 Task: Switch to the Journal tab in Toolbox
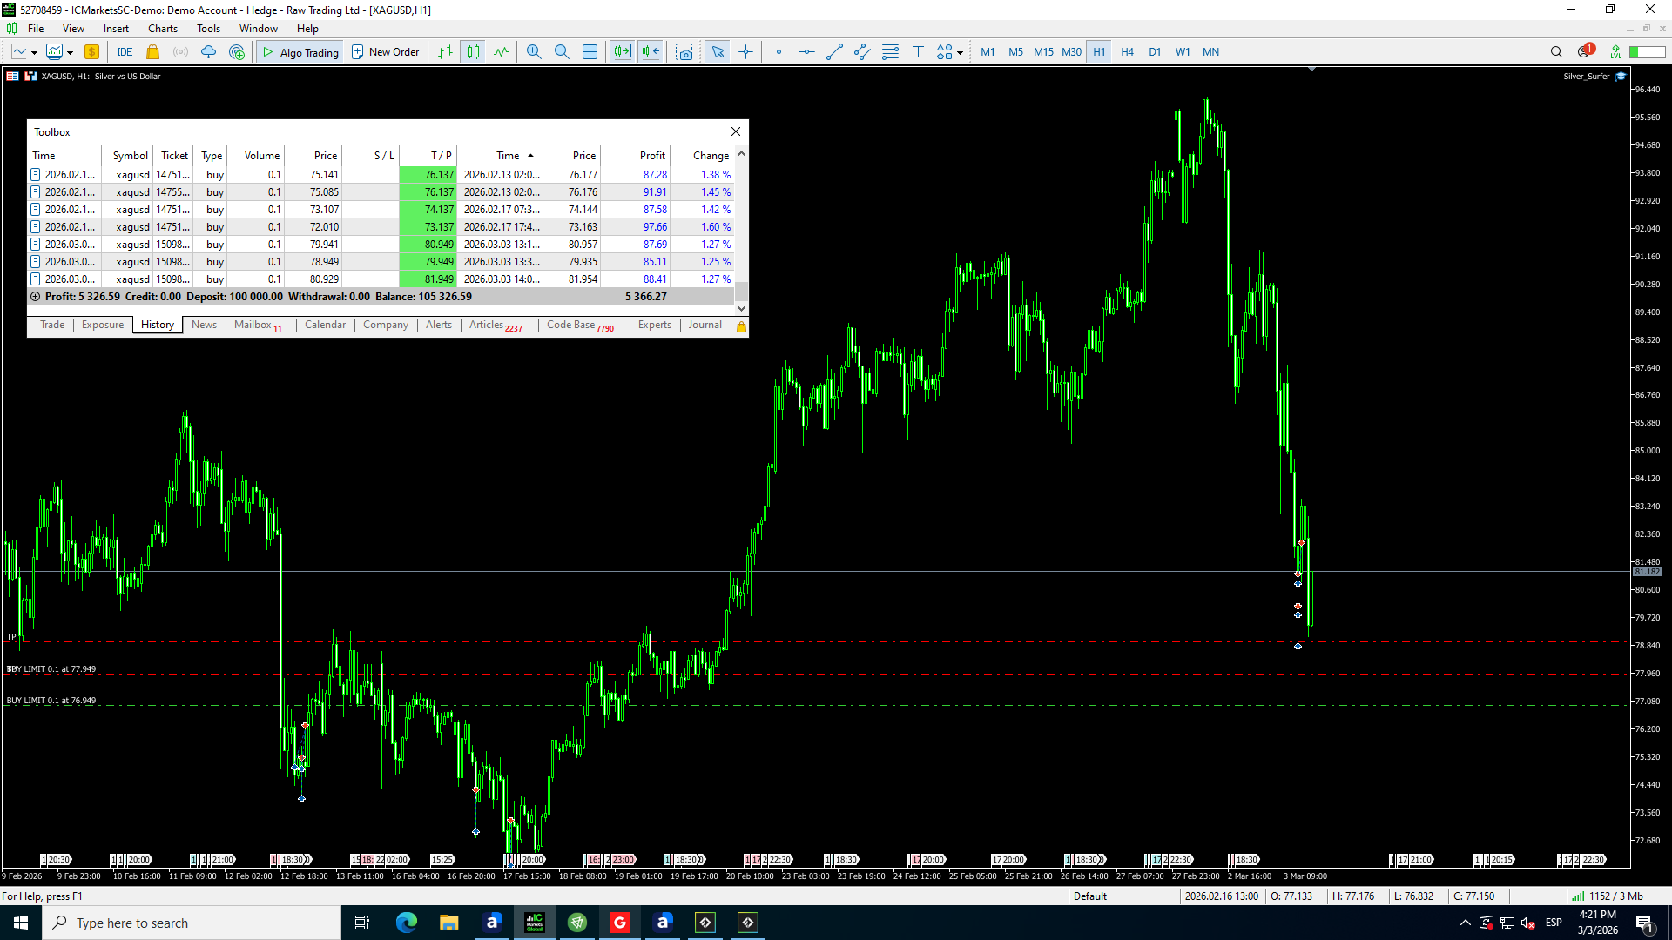coord(705,325)
